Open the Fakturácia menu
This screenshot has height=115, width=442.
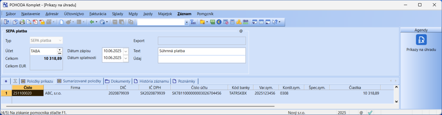[x=98, y=14]
